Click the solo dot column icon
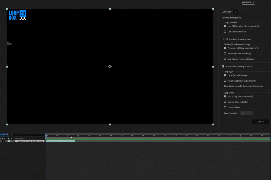This screenshot has width=271, height=180. (3, 139)
